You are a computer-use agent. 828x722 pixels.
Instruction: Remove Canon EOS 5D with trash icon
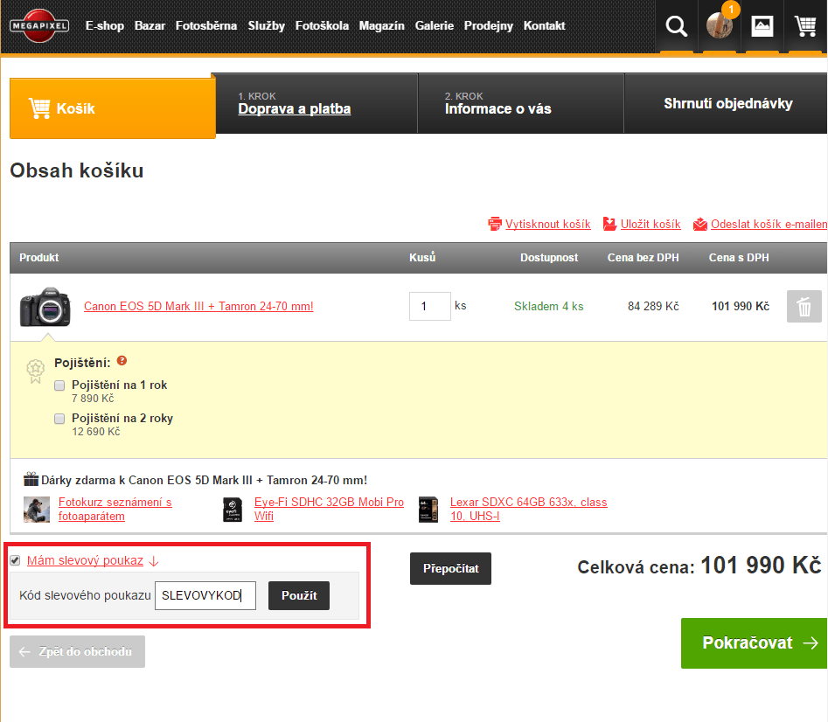[x=804, y=306]
